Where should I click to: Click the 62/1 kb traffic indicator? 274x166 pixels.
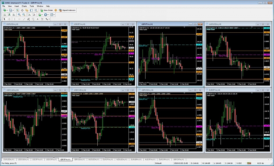(x=260, y=163)
